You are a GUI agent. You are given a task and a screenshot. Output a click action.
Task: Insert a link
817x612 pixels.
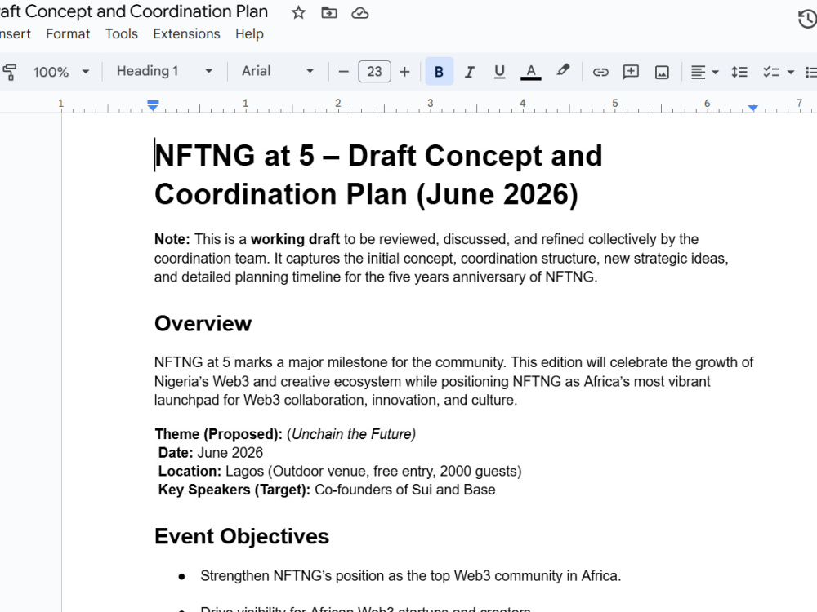coord(600,72)
